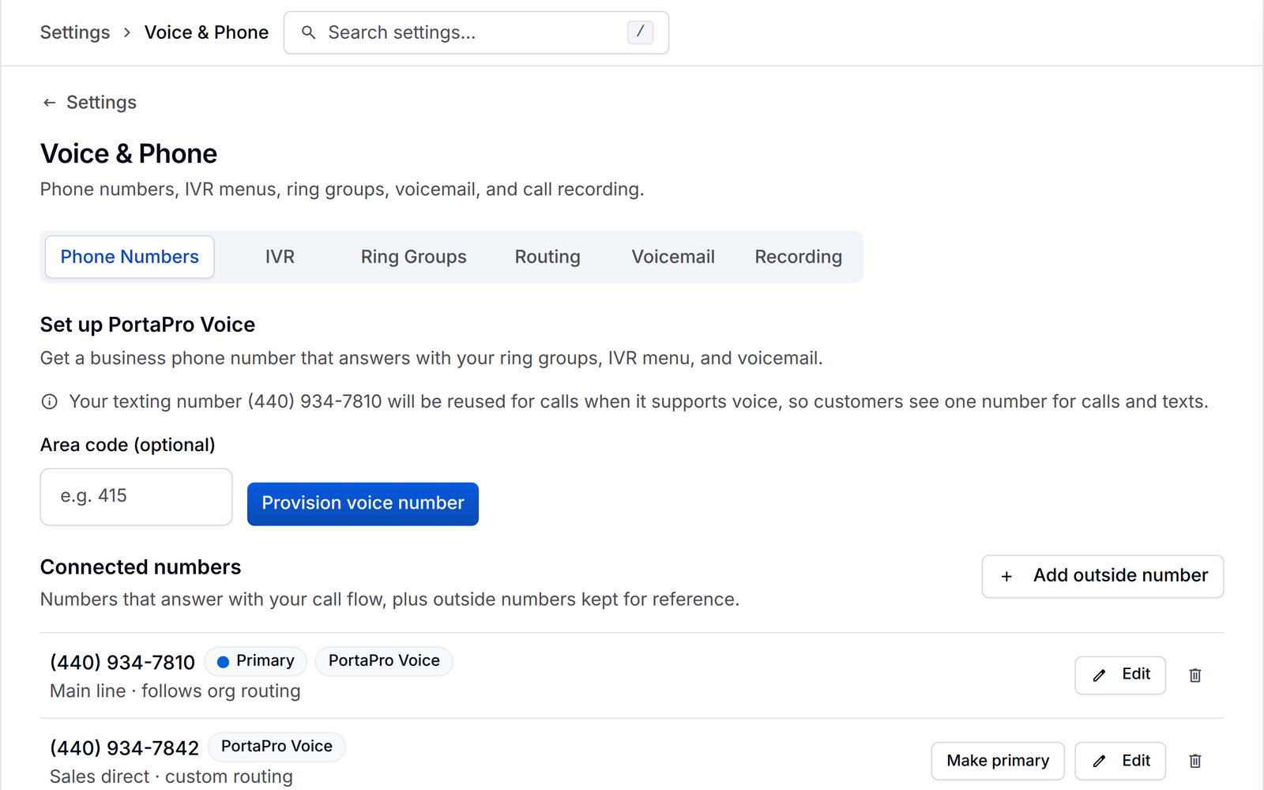Image resolution: width=1264 pixels, height=790 pixels.
Task: Click the back arrow beside Settings
Action: [x=49, y=103]
